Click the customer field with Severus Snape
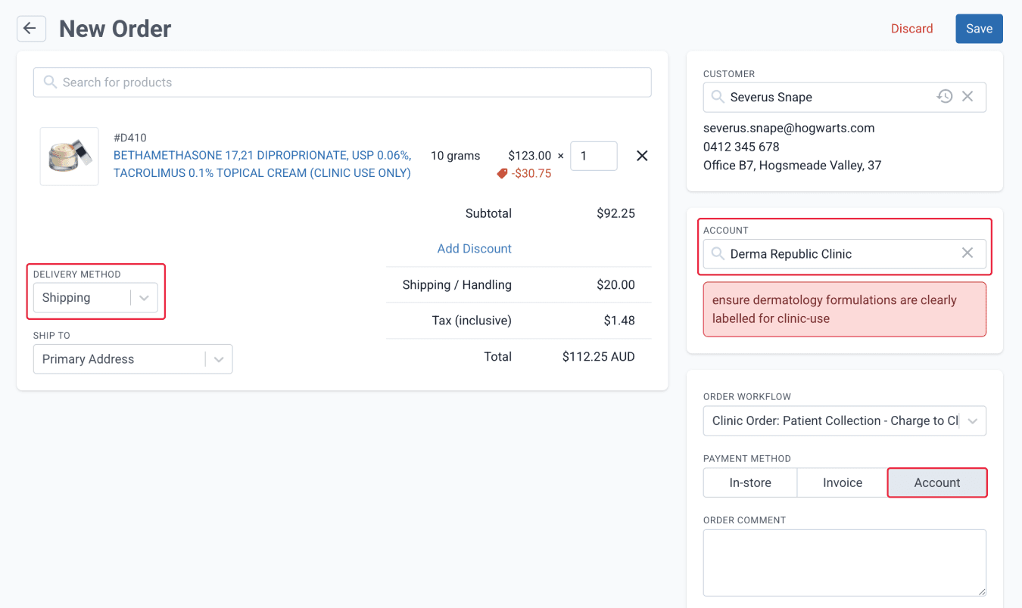The width and height of the screenshot is (1022, 608). tap(845, 97)
